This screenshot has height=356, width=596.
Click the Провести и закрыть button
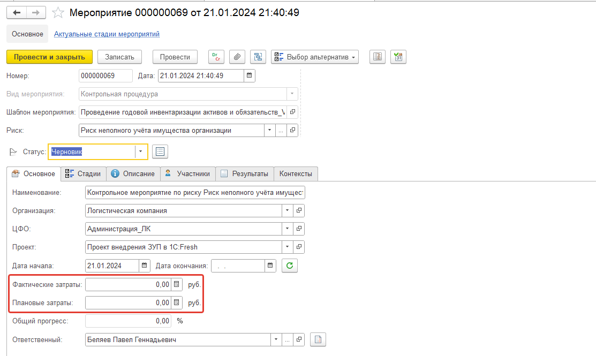(x=49, y=57)
